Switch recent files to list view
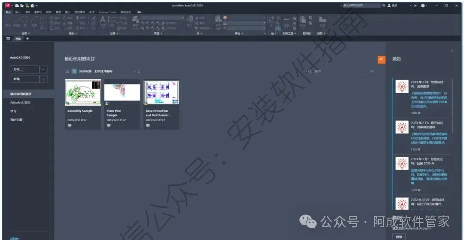This screenshot has width=464, height=240. (x=67, y=71)
